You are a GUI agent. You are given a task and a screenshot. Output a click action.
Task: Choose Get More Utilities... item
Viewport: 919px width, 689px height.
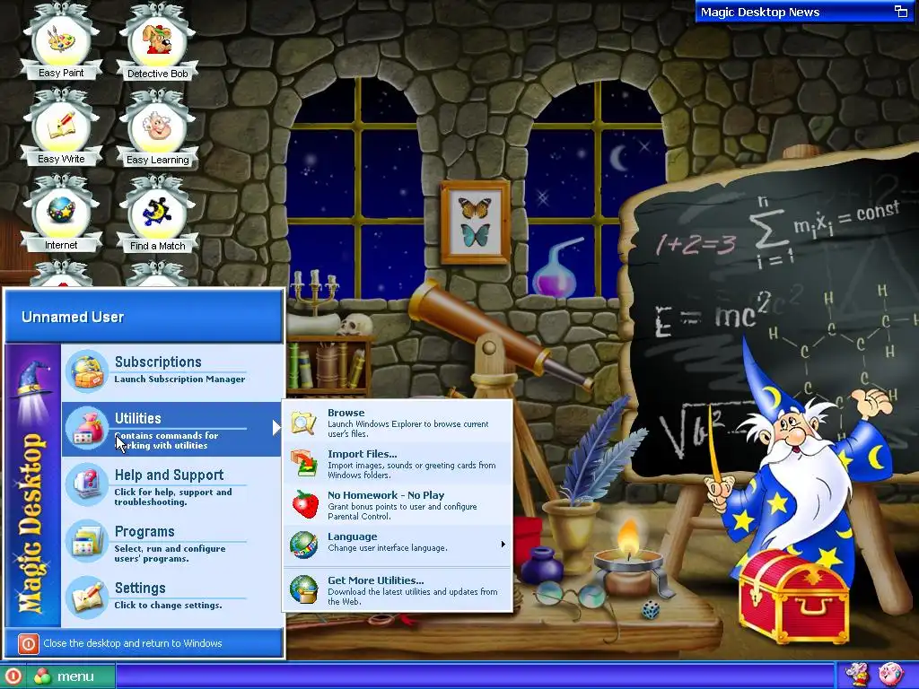coord(398,590)
